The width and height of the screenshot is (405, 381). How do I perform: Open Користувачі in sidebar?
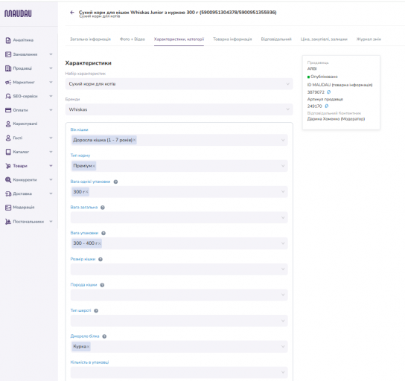coord(25,124)
